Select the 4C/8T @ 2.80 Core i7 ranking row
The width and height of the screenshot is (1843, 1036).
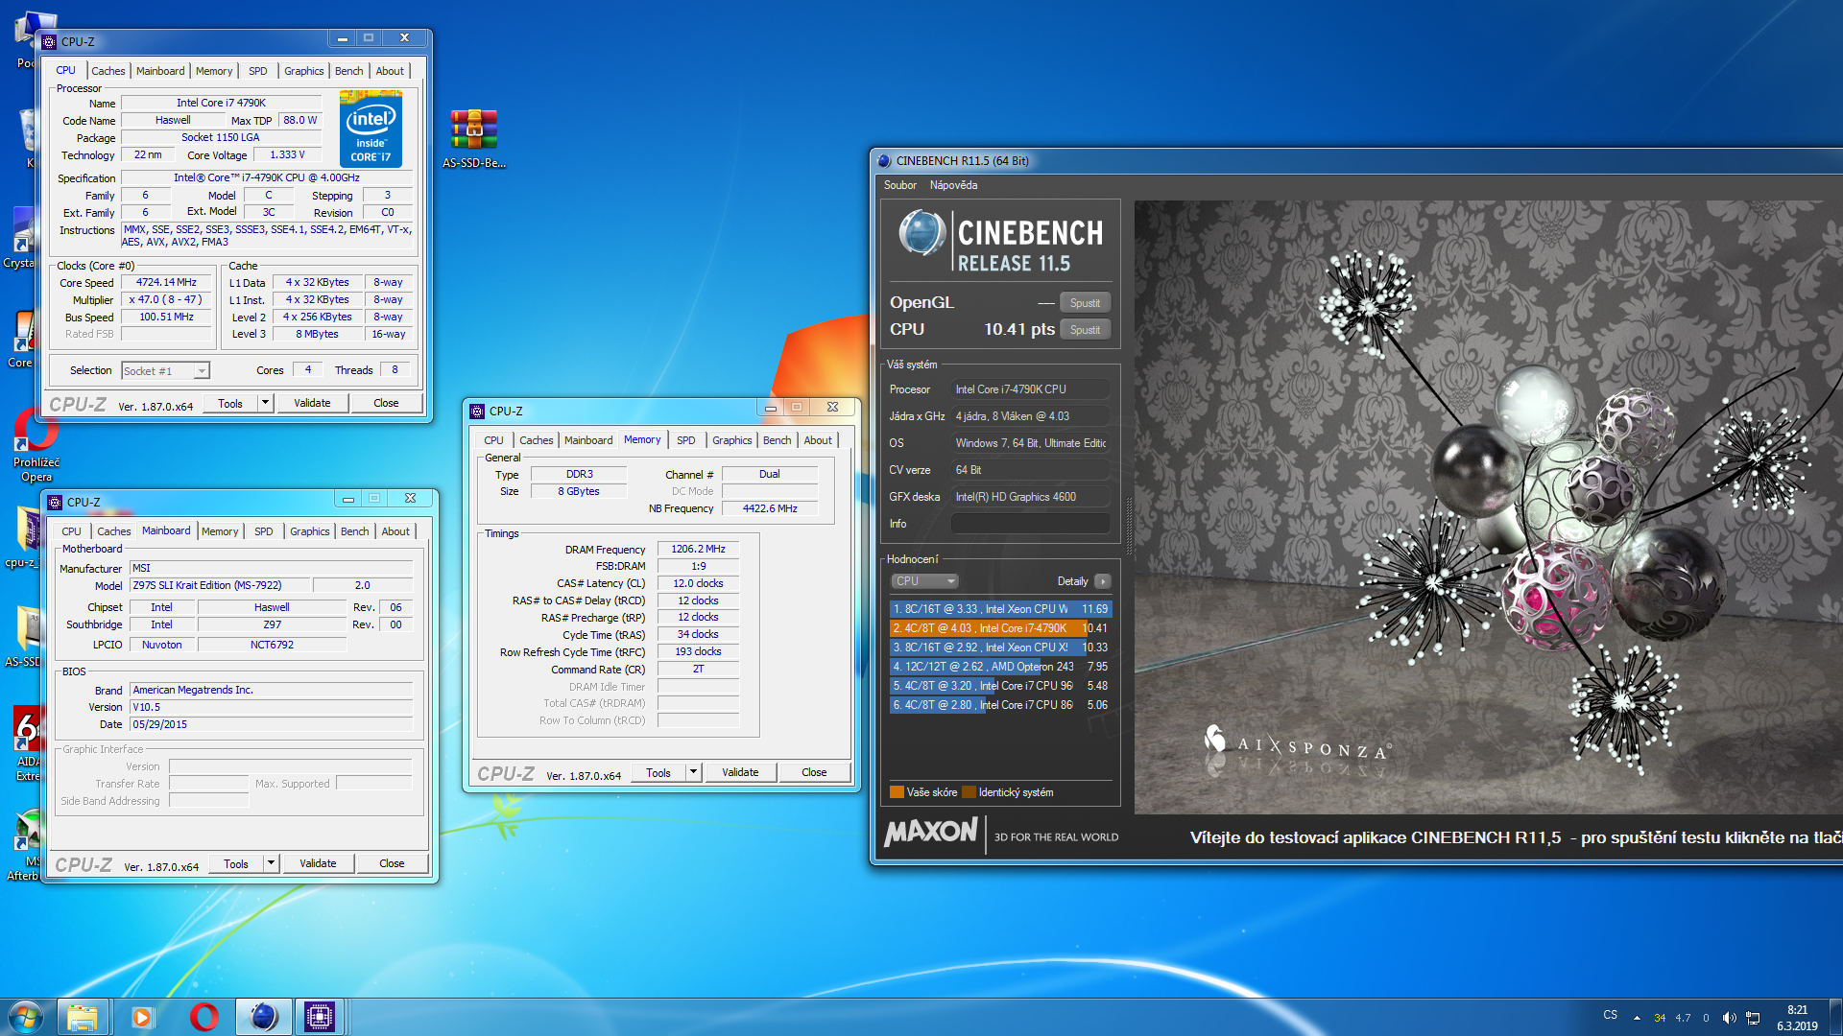(1000, 705)
